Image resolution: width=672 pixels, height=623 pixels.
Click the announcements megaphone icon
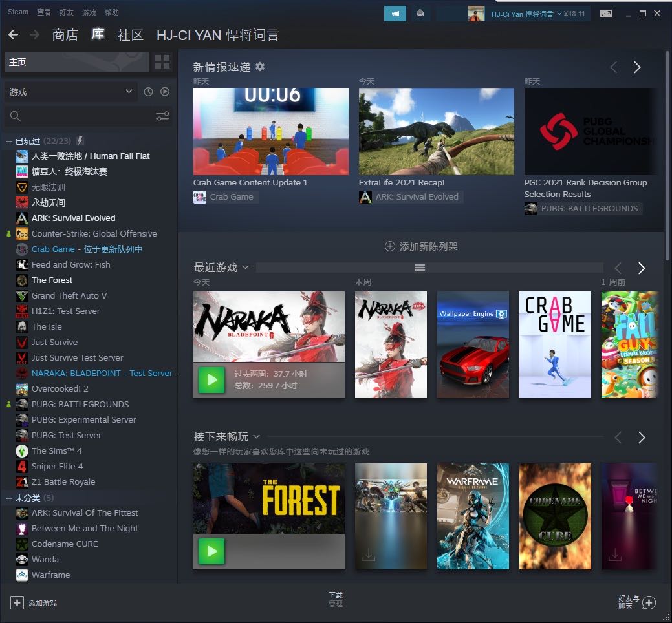pos(395,13)
